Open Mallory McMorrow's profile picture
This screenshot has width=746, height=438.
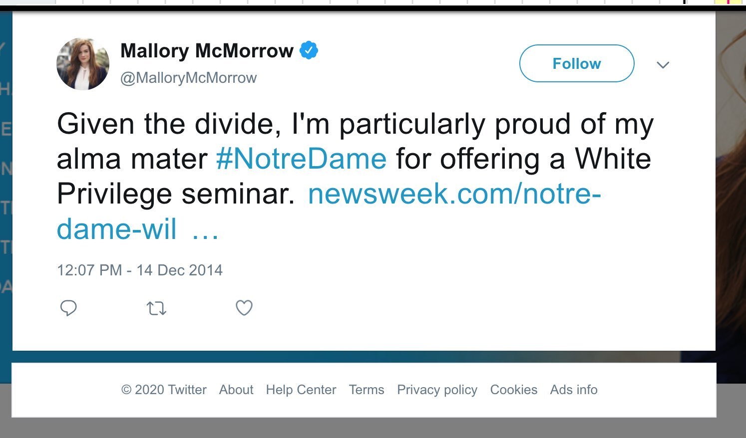[83, 64]
